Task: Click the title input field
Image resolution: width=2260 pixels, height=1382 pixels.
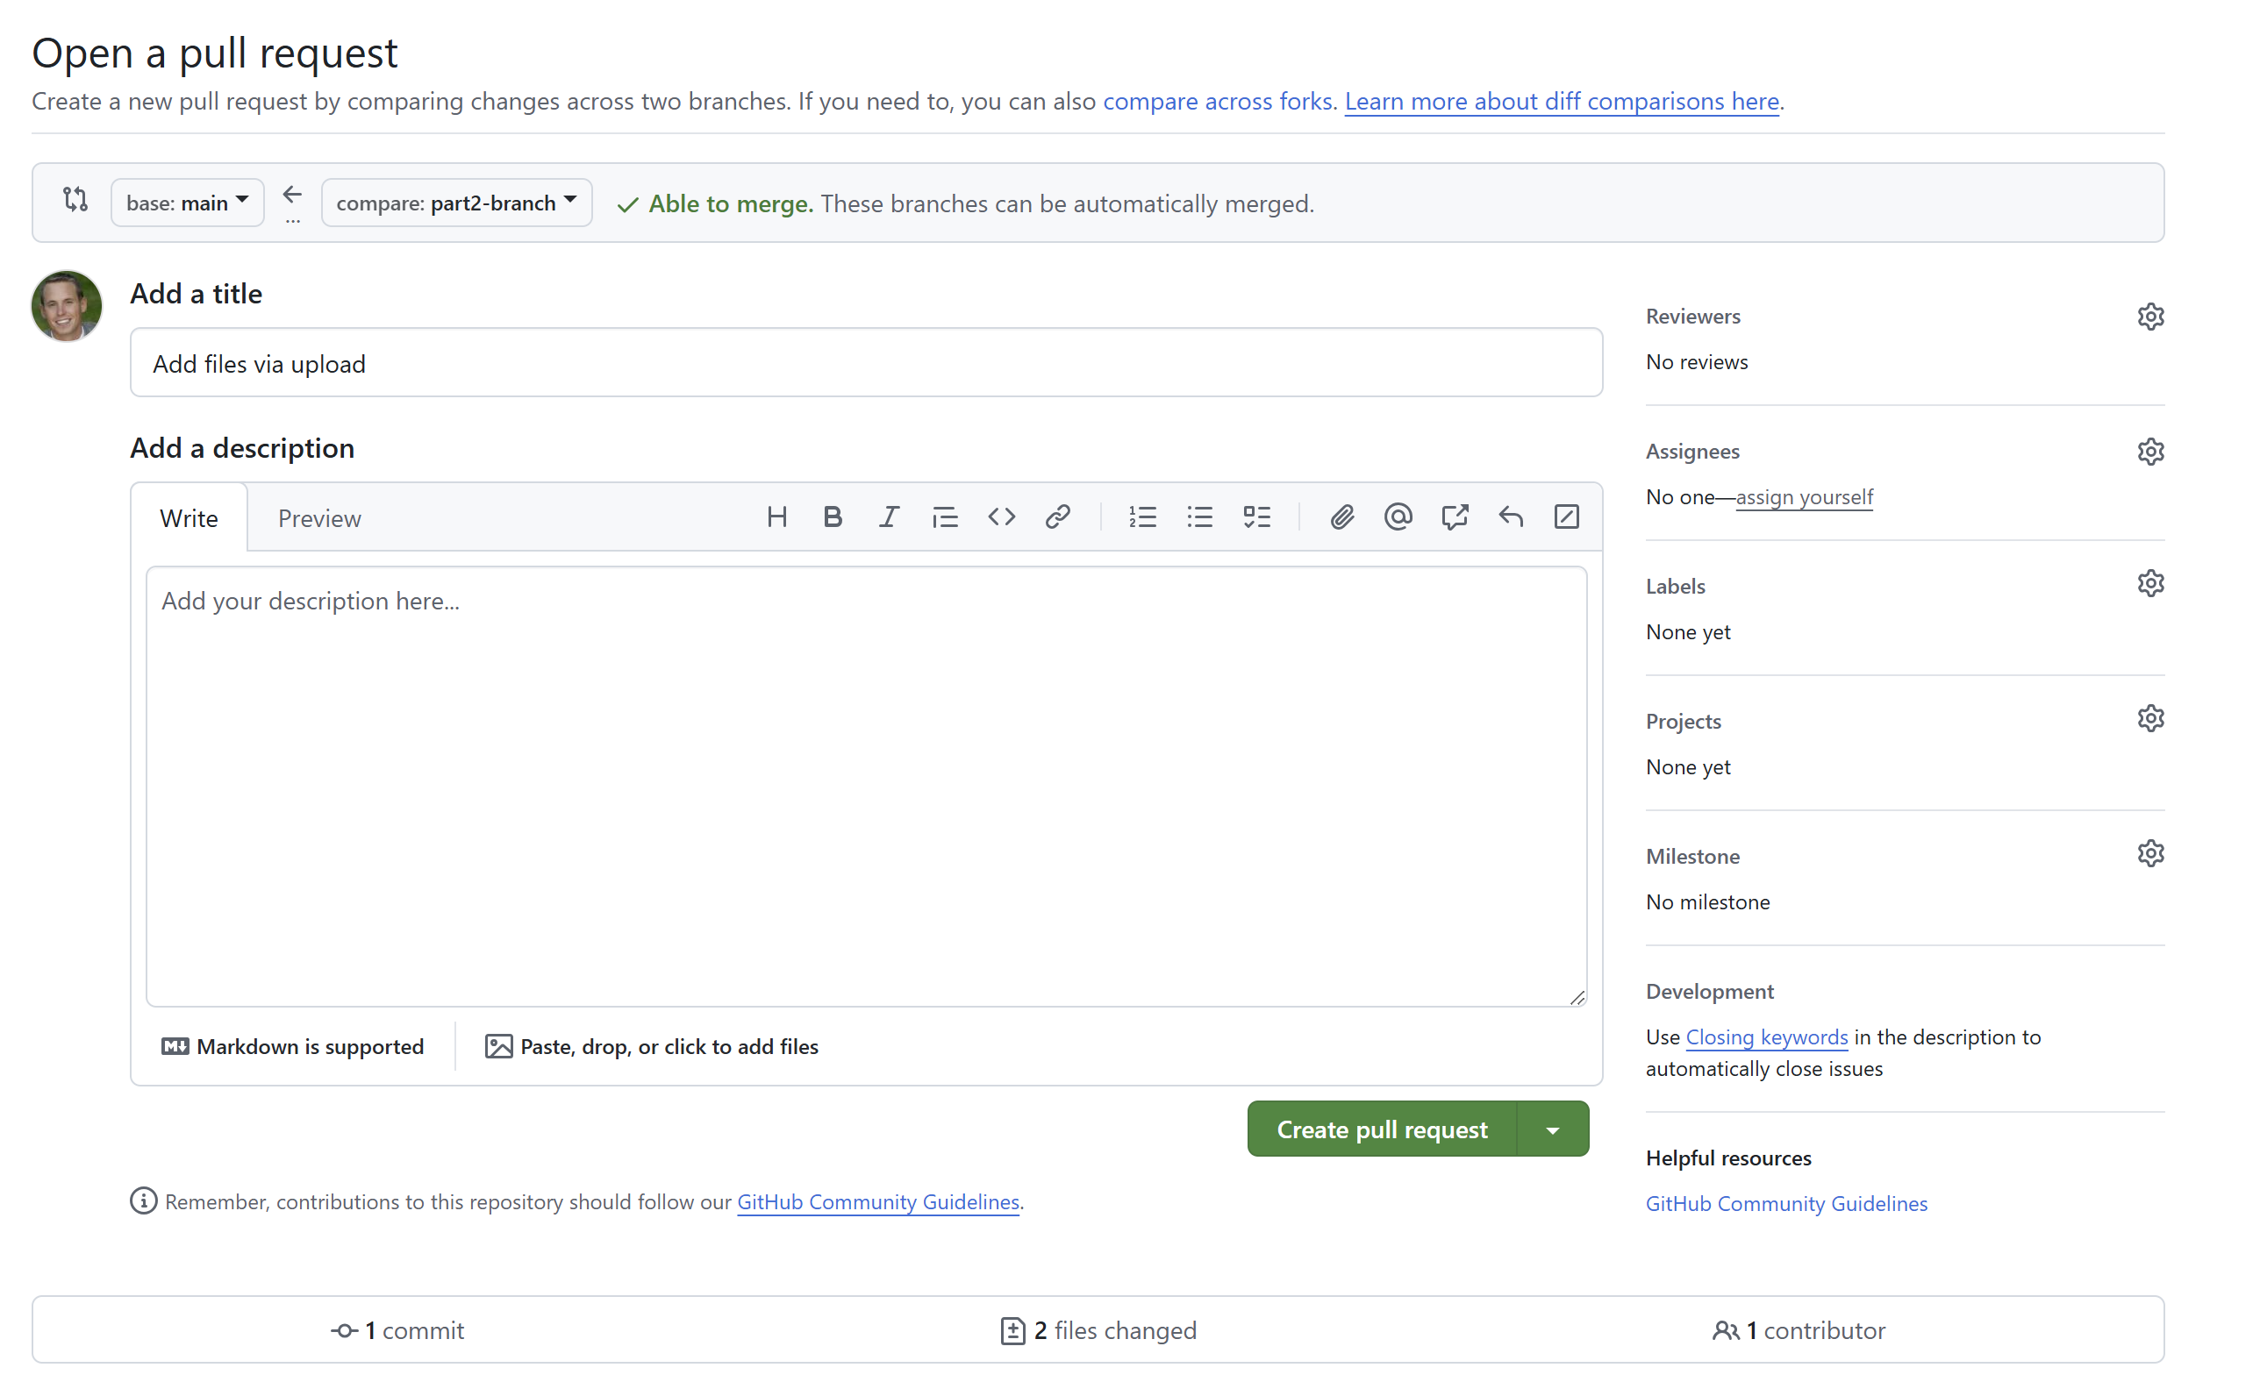Action: [865, 363]
